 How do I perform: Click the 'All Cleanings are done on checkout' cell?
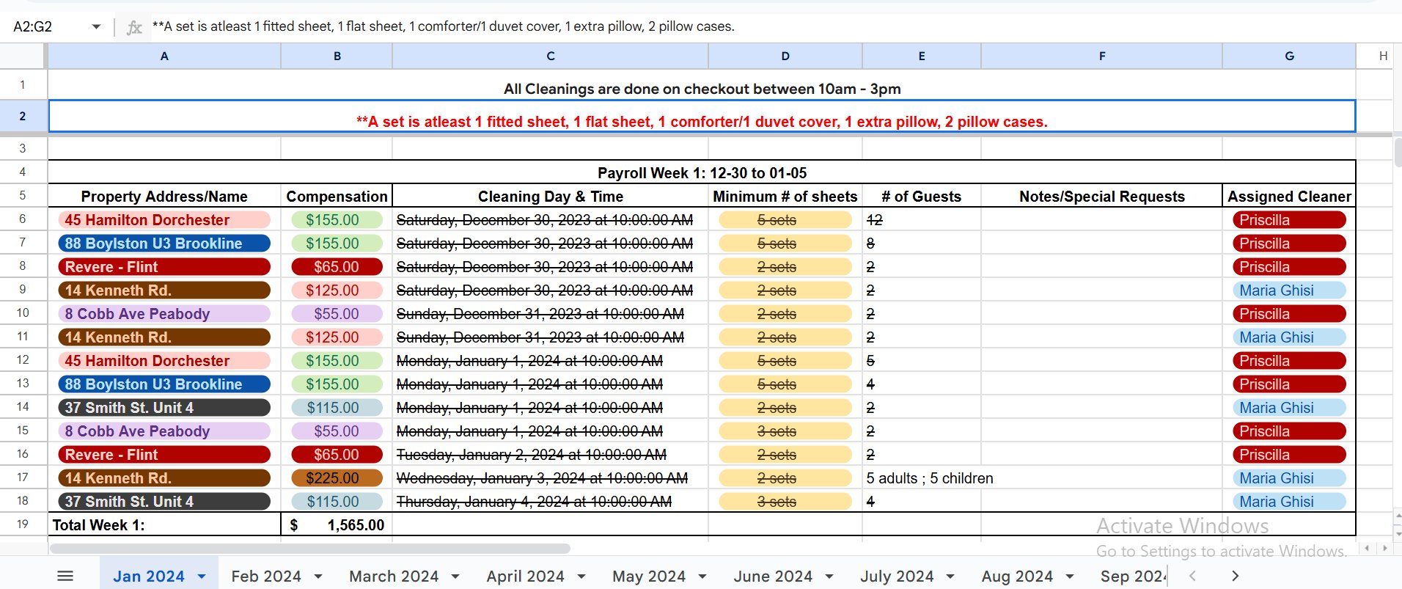[702, 86]
